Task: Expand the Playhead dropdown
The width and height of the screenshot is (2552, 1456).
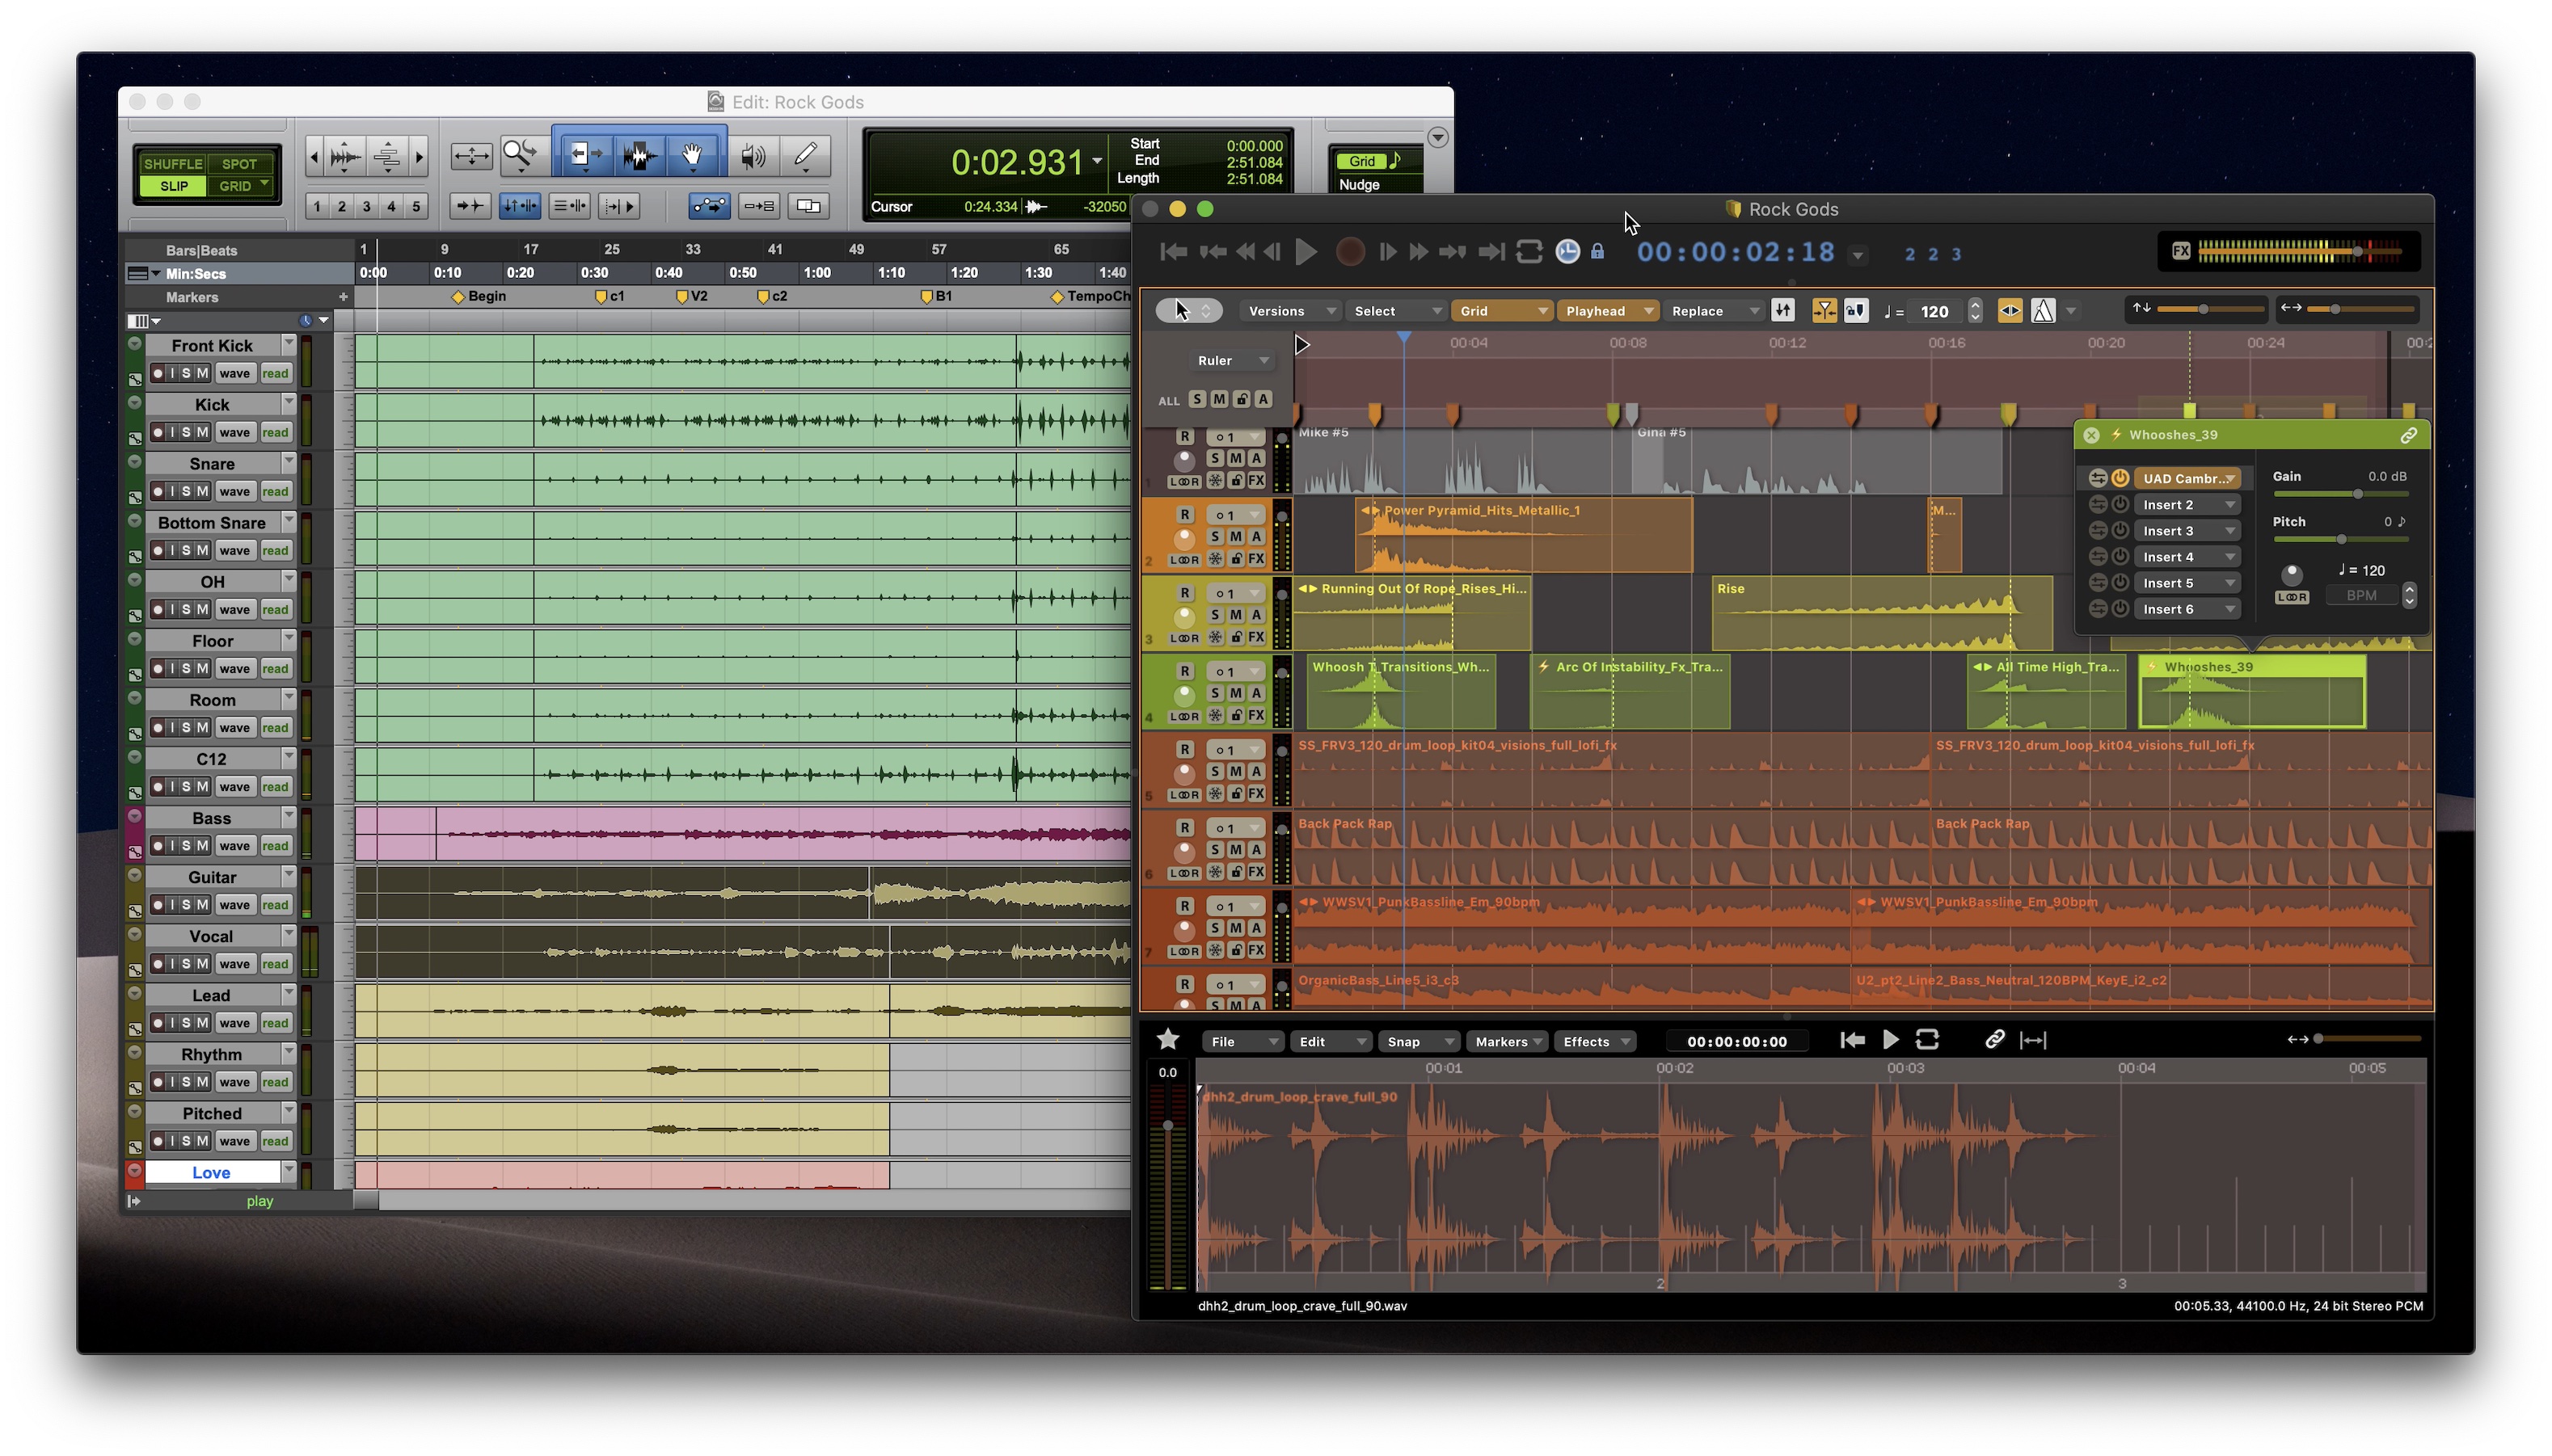Action: (x=1607, y=311)
